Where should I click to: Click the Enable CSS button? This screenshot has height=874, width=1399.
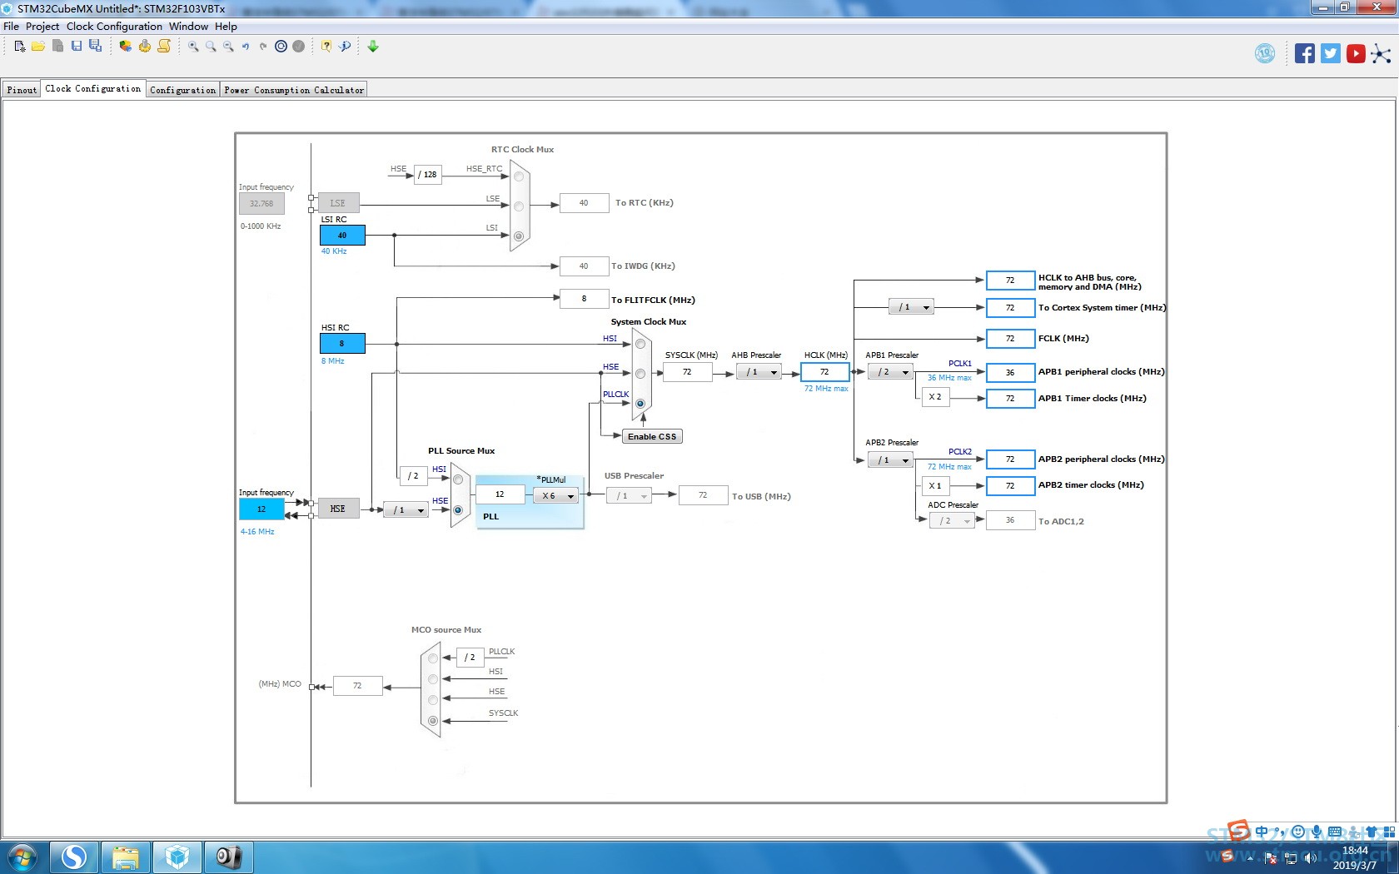click(x=652, y=436)
